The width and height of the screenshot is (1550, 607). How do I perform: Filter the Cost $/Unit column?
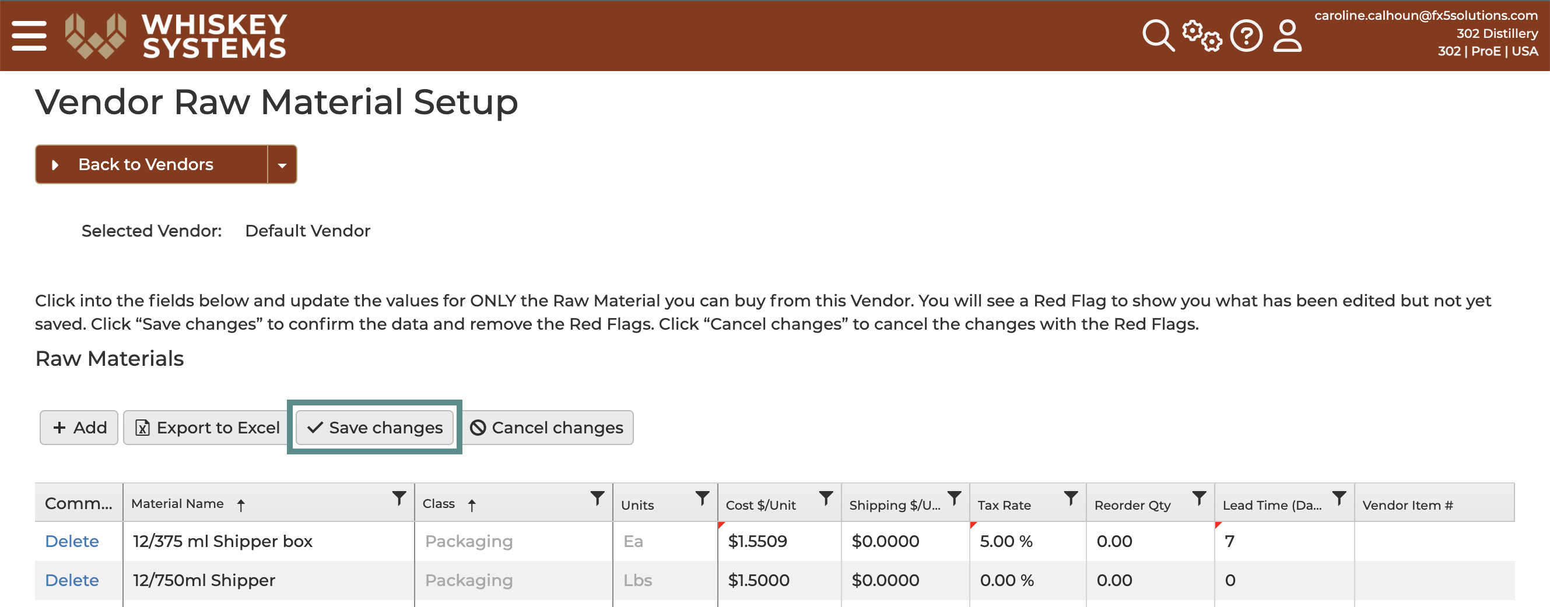tap(826, 498)
